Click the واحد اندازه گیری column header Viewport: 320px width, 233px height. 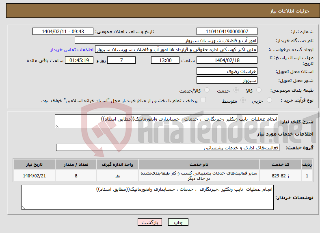click(117, 164)
